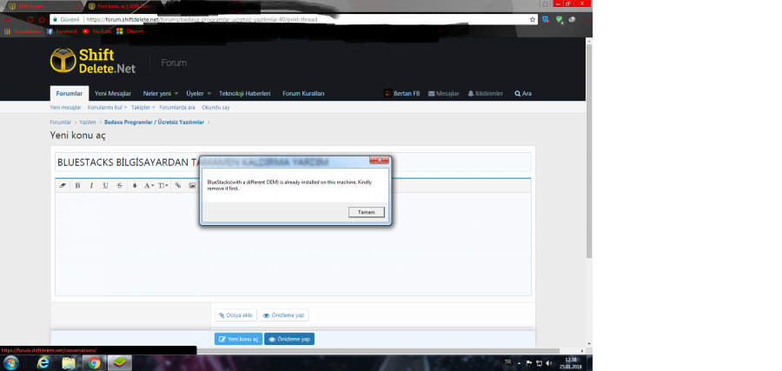Open Teknoloji Haberleri
782x371 pixels.
tap(244, 93)
